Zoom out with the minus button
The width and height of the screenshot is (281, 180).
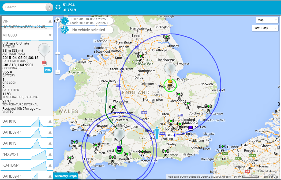click(x=57, y=72)
